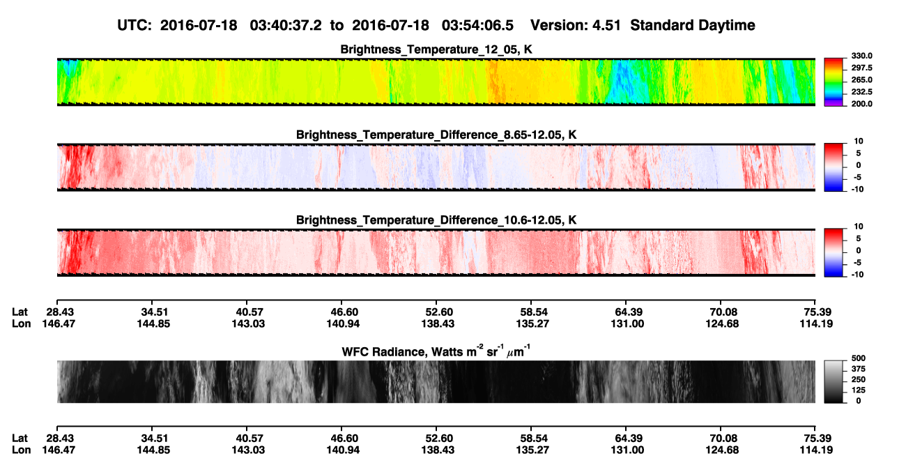Click latitude 58.54 below the 10.6-12.05 panel
906x465 pixels.
[x=535, y=312]
